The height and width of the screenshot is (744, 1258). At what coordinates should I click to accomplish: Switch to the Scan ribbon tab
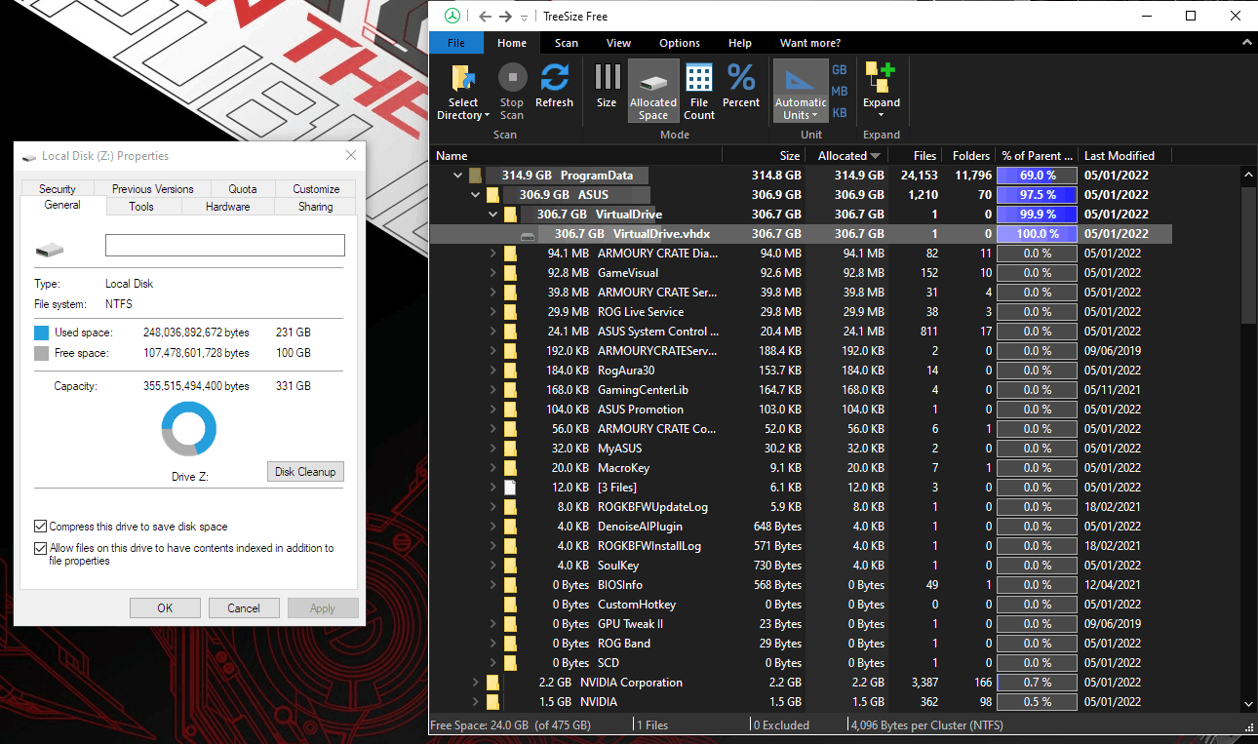pyautogui.click(x=567, y=43)
